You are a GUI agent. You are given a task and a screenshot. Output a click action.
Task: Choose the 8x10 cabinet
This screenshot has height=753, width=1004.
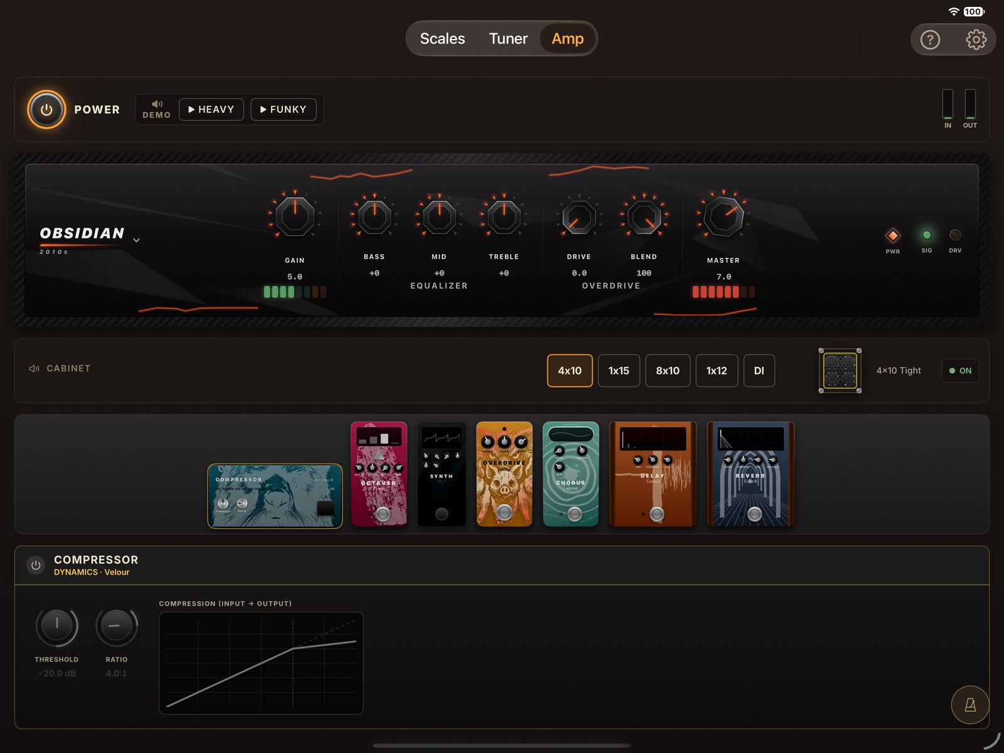668,371
